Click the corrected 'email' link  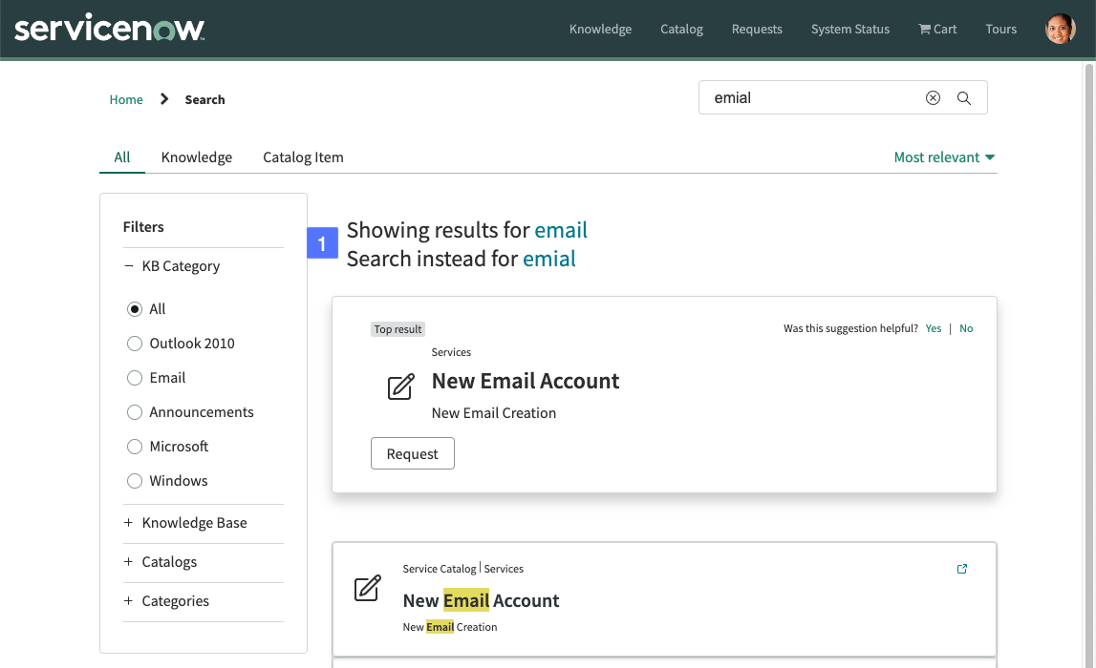pos(561,230)
